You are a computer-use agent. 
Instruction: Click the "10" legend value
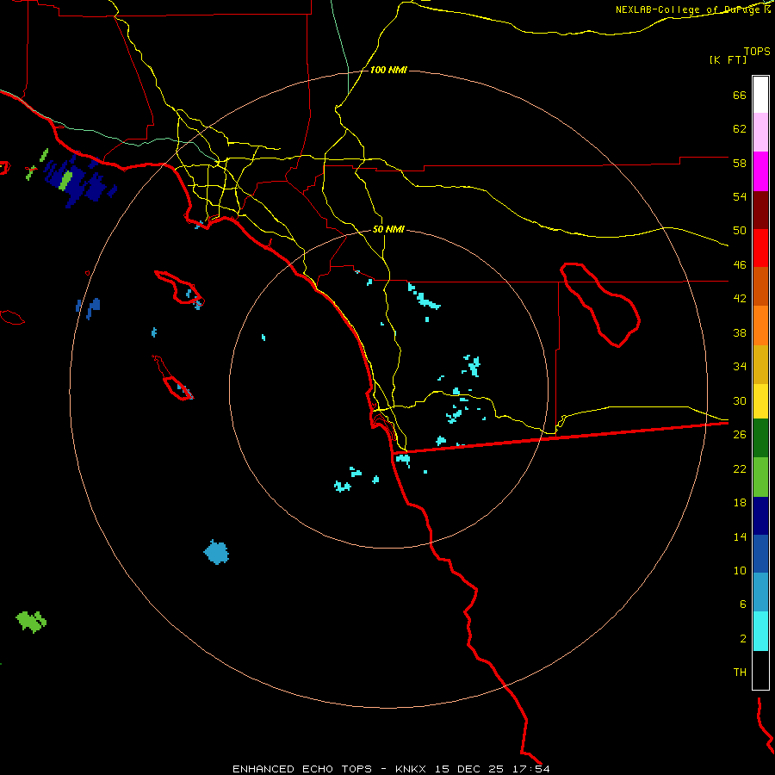coord(740,571)
